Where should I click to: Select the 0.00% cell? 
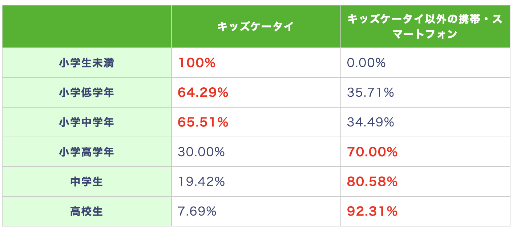366,63
